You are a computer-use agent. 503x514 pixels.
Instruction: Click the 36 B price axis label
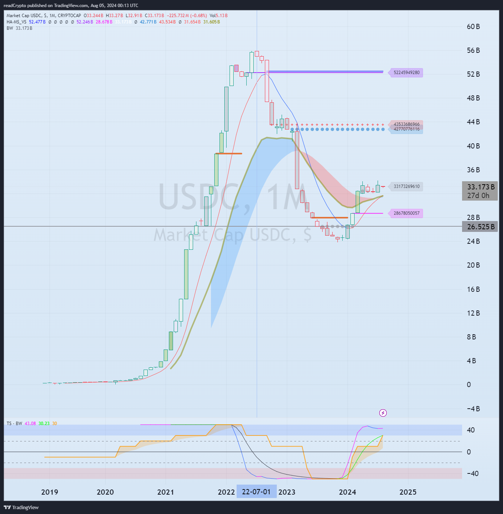(473, 170)
